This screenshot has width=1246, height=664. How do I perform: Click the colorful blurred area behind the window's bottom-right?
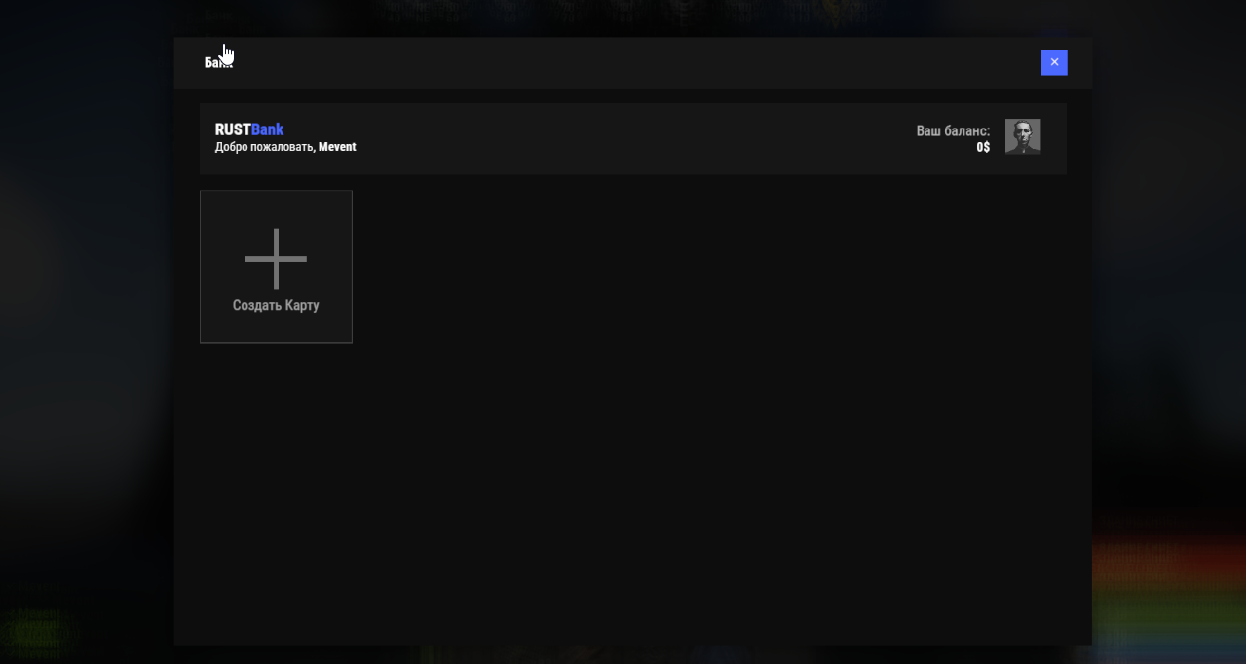coord(1169,584)
